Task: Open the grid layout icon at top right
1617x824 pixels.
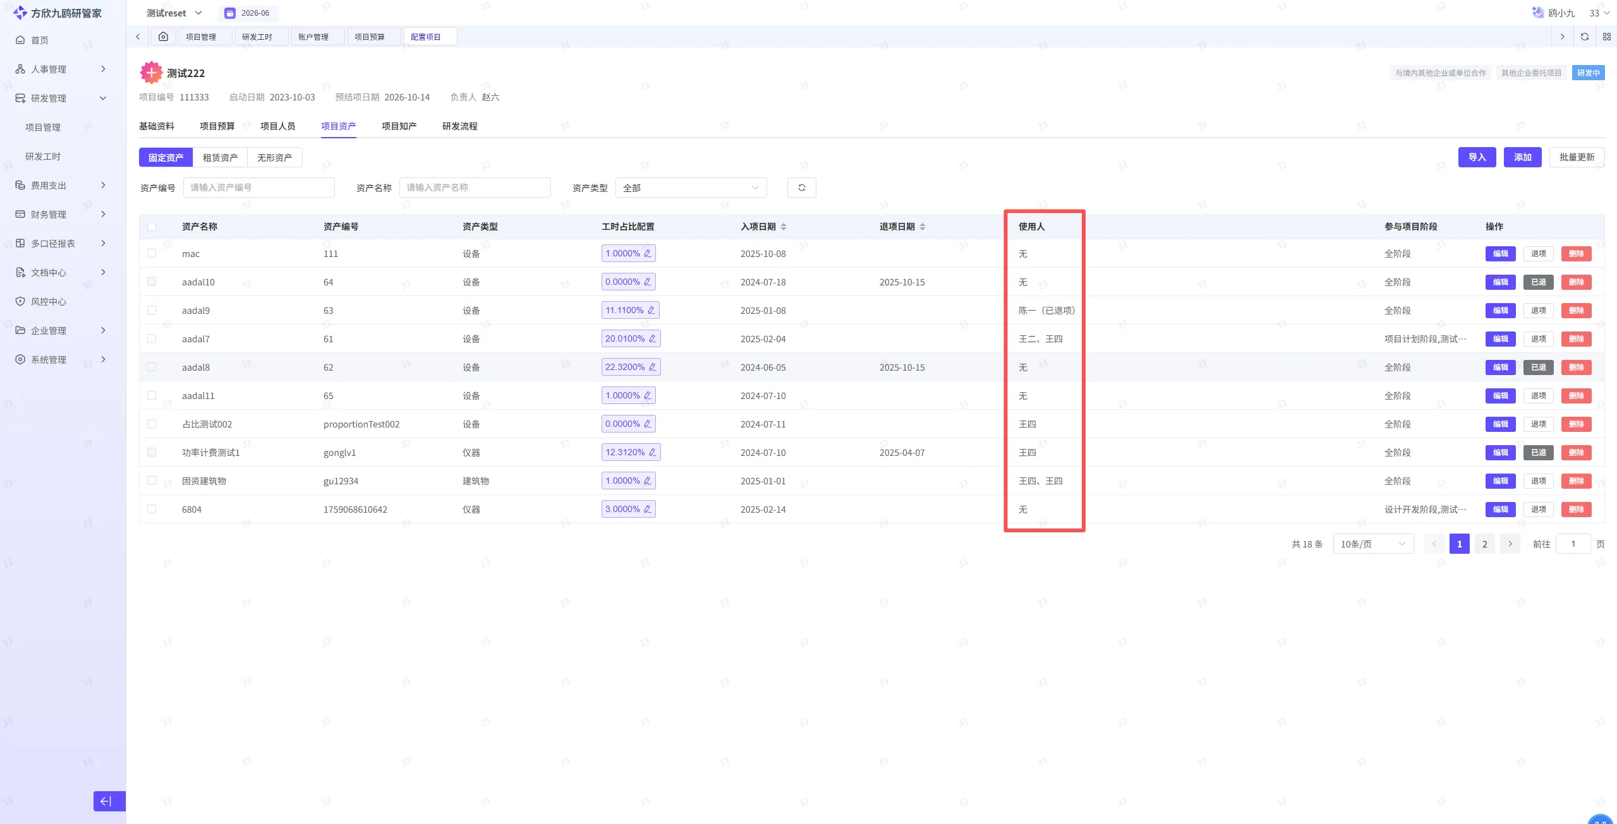Action: tap(1606, 37)
